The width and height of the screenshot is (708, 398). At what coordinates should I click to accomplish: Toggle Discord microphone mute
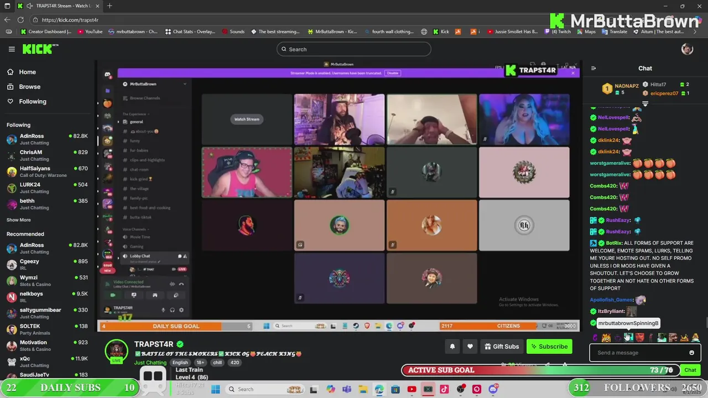(x=163, y=310)
